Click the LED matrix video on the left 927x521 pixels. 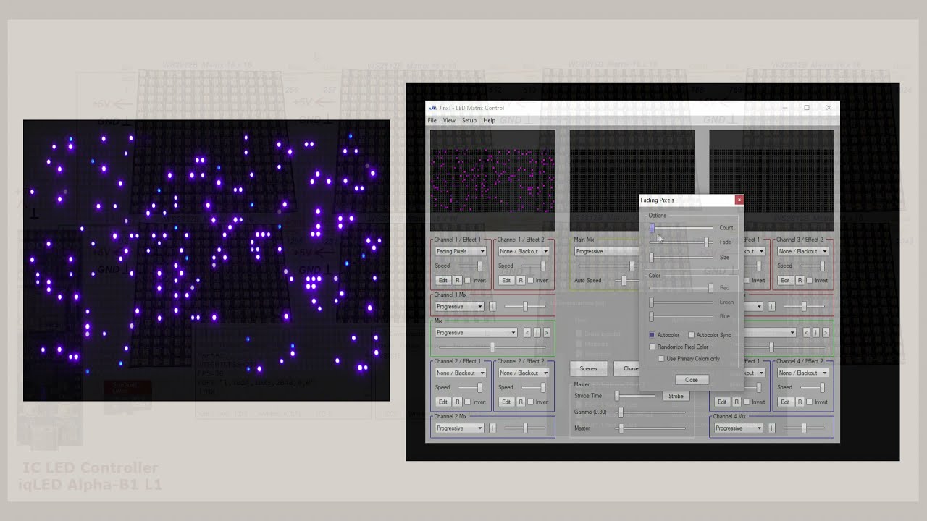click(x=206, y=260)
